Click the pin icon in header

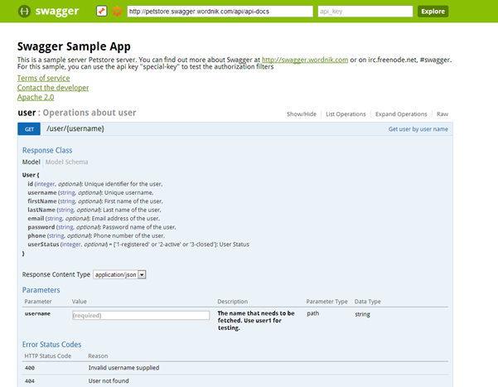point(102,11)
